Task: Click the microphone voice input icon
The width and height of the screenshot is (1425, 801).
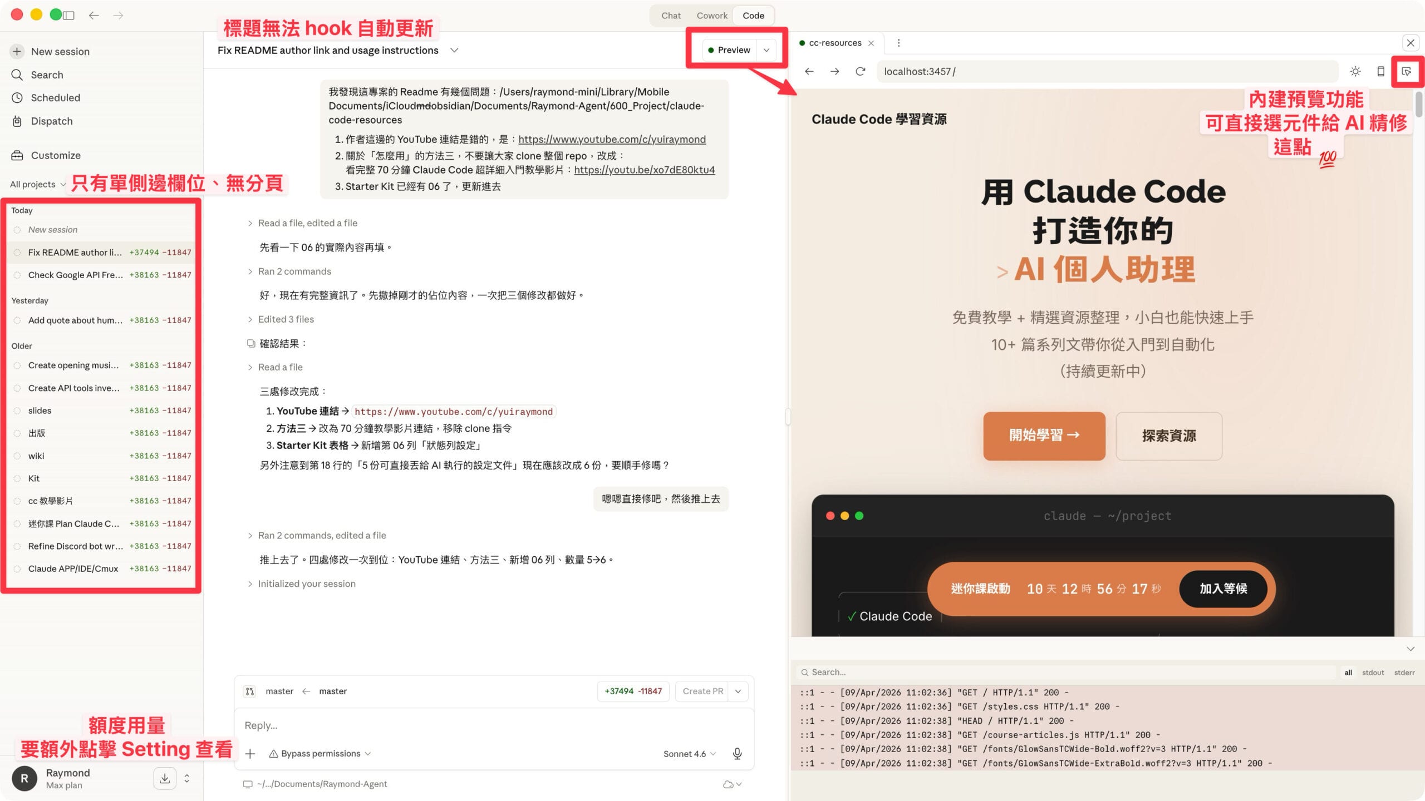Action: [x=737, y=753]
